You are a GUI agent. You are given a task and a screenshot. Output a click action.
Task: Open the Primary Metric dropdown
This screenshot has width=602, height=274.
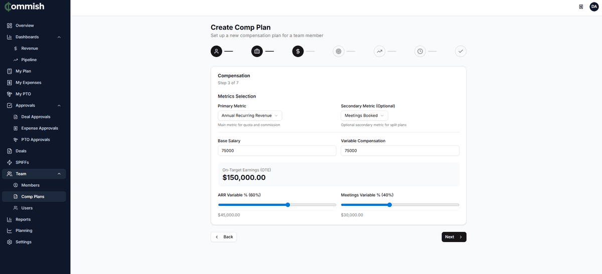tap(250, 116)
